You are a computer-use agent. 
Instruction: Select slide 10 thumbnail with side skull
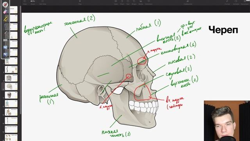point(11,87)
